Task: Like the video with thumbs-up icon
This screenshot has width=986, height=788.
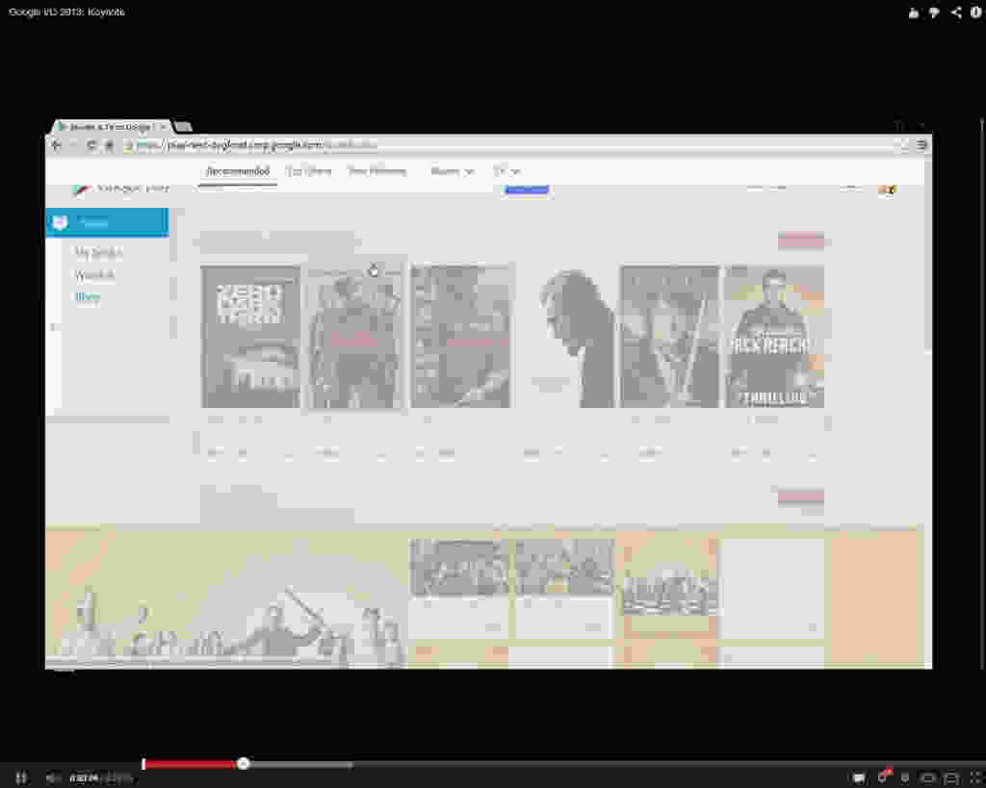Action: tap(914, 13)
